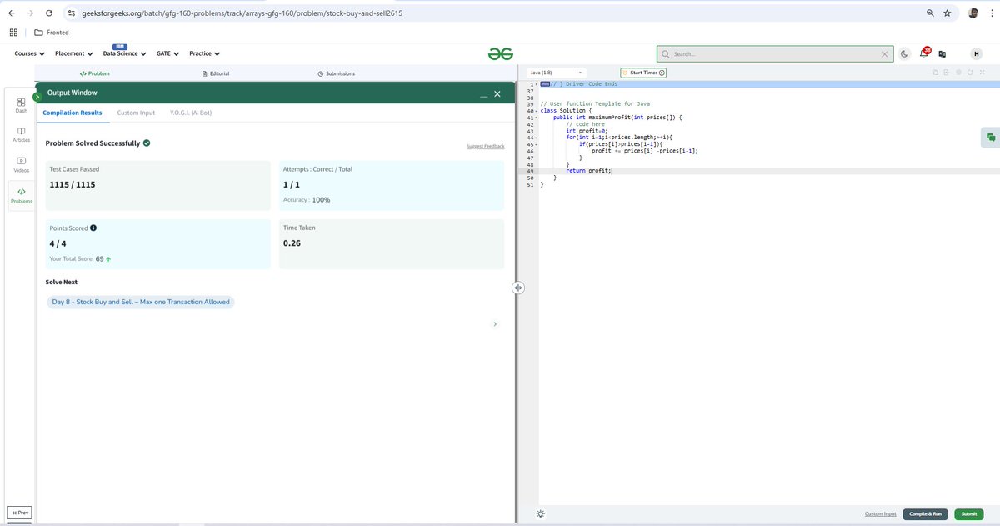Click the Start Timer button

644,73
